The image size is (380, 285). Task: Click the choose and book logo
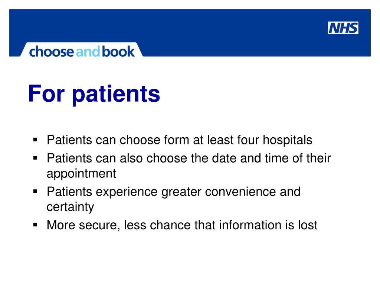tap(82, 52)
